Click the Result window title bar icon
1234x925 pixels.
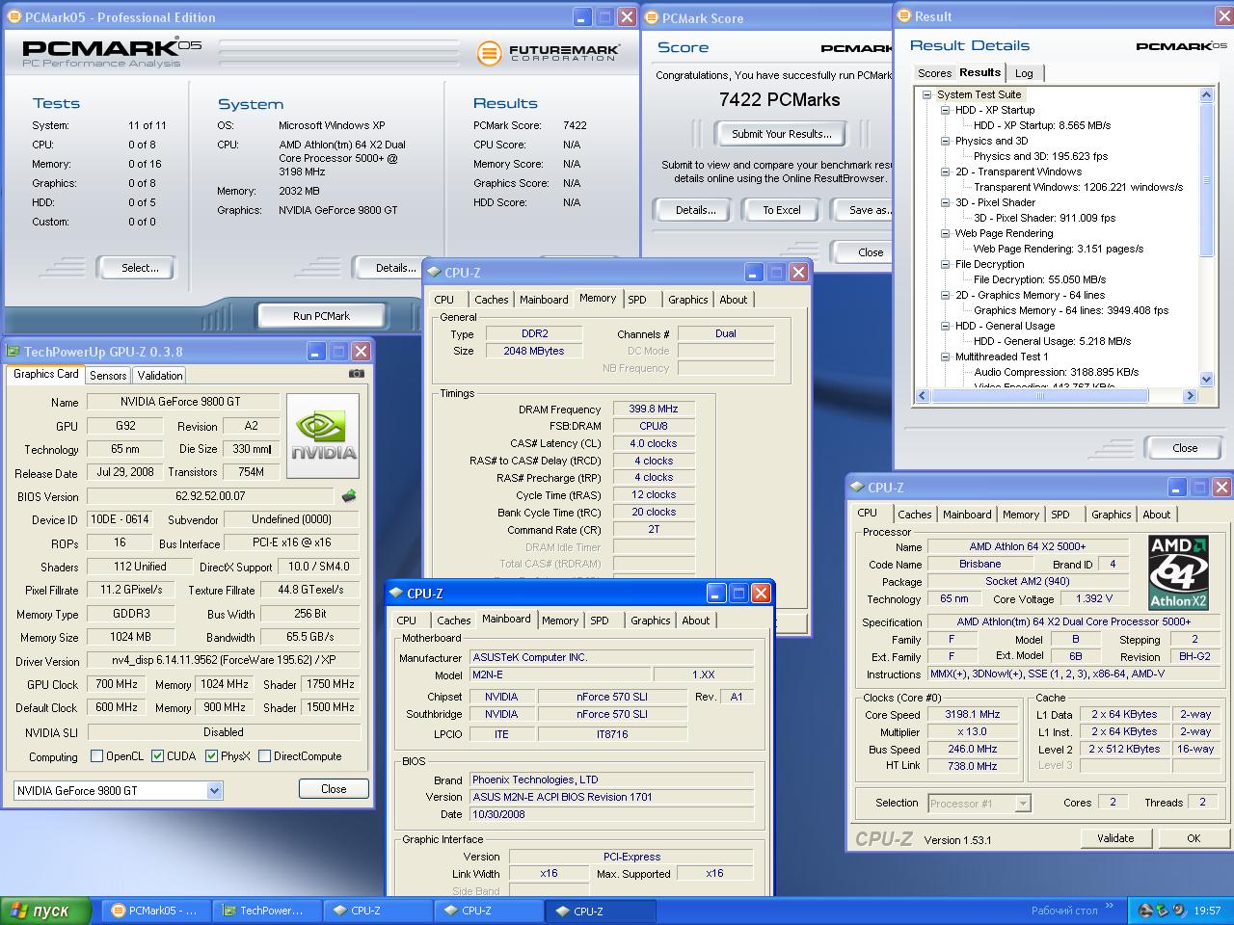904,16
